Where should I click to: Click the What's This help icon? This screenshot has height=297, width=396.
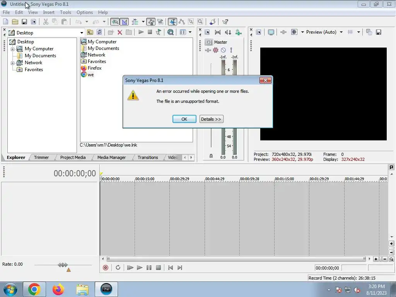point(225,22)
